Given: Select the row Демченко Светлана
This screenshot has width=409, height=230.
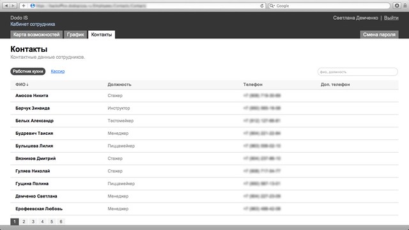Looking at the screenshot, I should point(204,196).
